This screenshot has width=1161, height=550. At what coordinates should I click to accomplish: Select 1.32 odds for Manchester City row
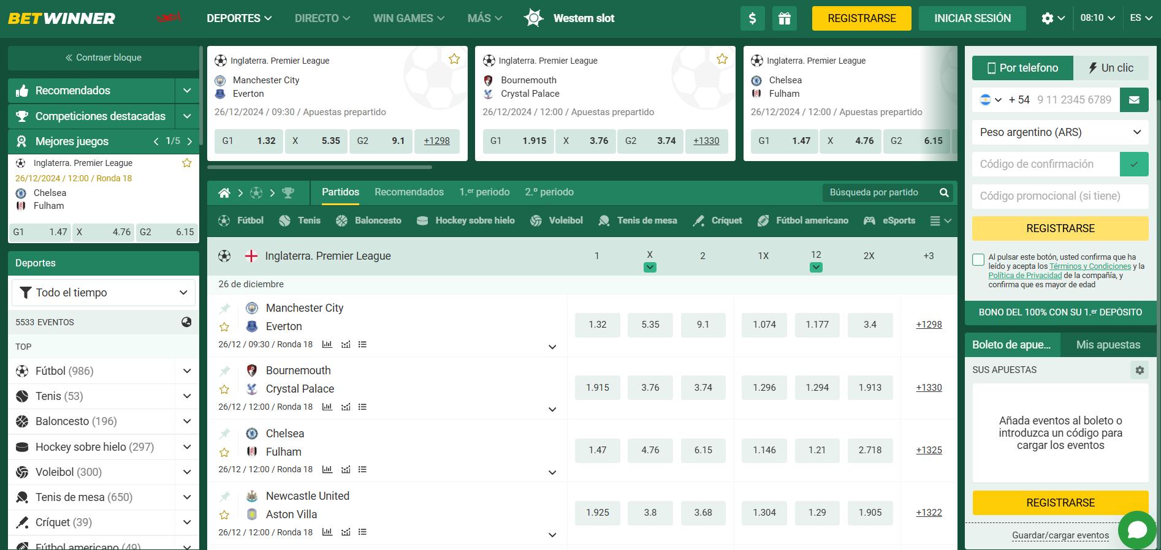[x=597, y=325]
